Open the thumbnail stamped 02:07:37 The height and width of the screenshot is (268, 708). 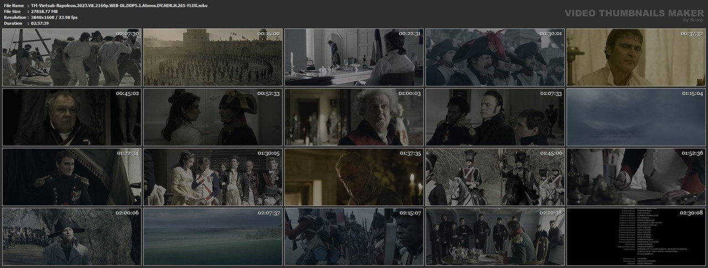tap(213, 236)
